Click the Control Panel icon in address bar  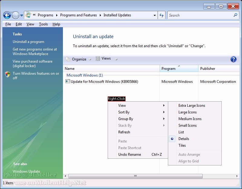[x=28, y=15]
